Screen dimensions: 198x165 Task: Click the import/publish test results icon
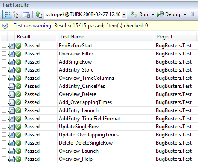tap(39, 14)
